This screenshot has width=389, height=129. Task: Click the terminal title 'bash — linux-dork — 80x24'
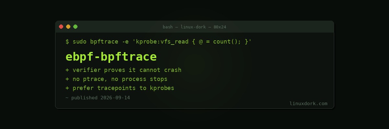coord(194,27)
